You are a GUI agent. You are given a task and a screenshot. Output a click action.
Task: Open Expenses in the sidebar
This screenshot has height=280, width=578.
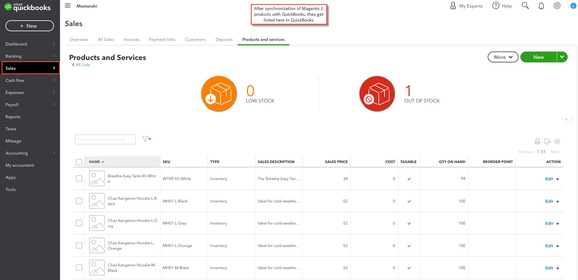30,92
